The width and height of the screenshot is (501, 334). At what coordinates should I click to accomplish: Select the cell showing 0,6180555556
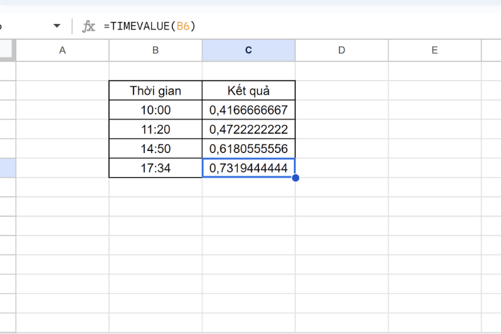coord(248,148)
